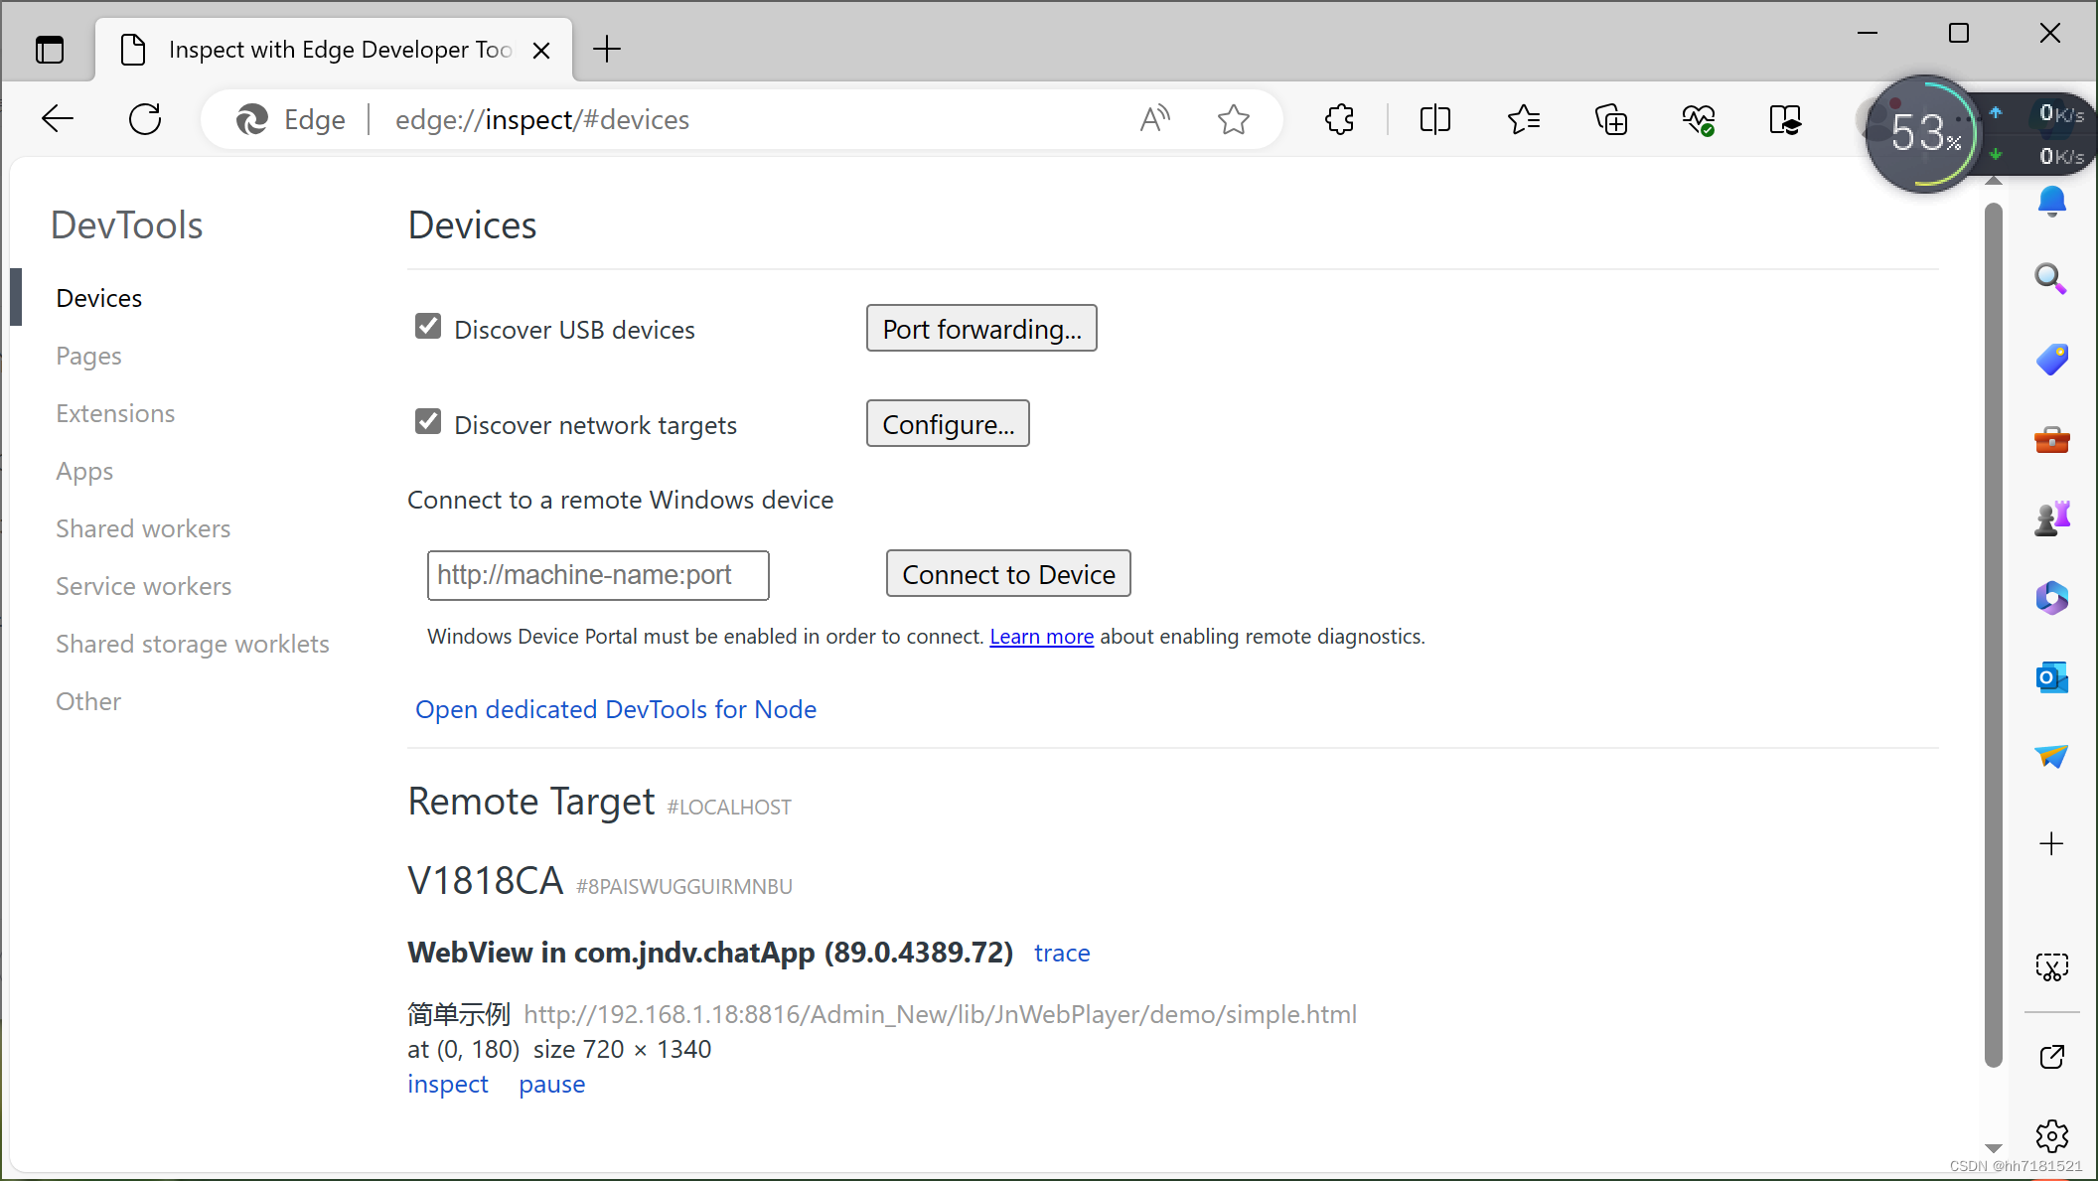
Task: Open Games from the sidebar
Action: (2051, 517)
